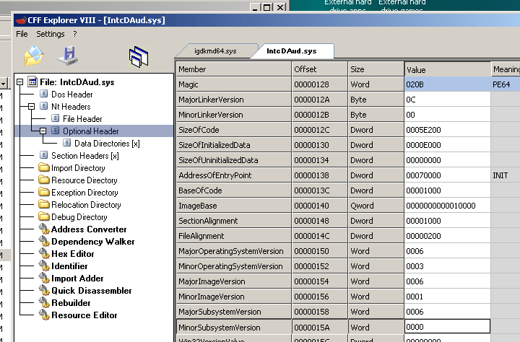Collapse the Nt Headers tree node
Image resolution: width=520 pixels, height=342 pixels.
[x=32, y=107]
